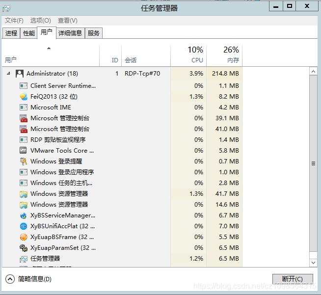Click the Windows 任务的主机 icon
This screenshot has width=321, height=295.
point(24,183)
